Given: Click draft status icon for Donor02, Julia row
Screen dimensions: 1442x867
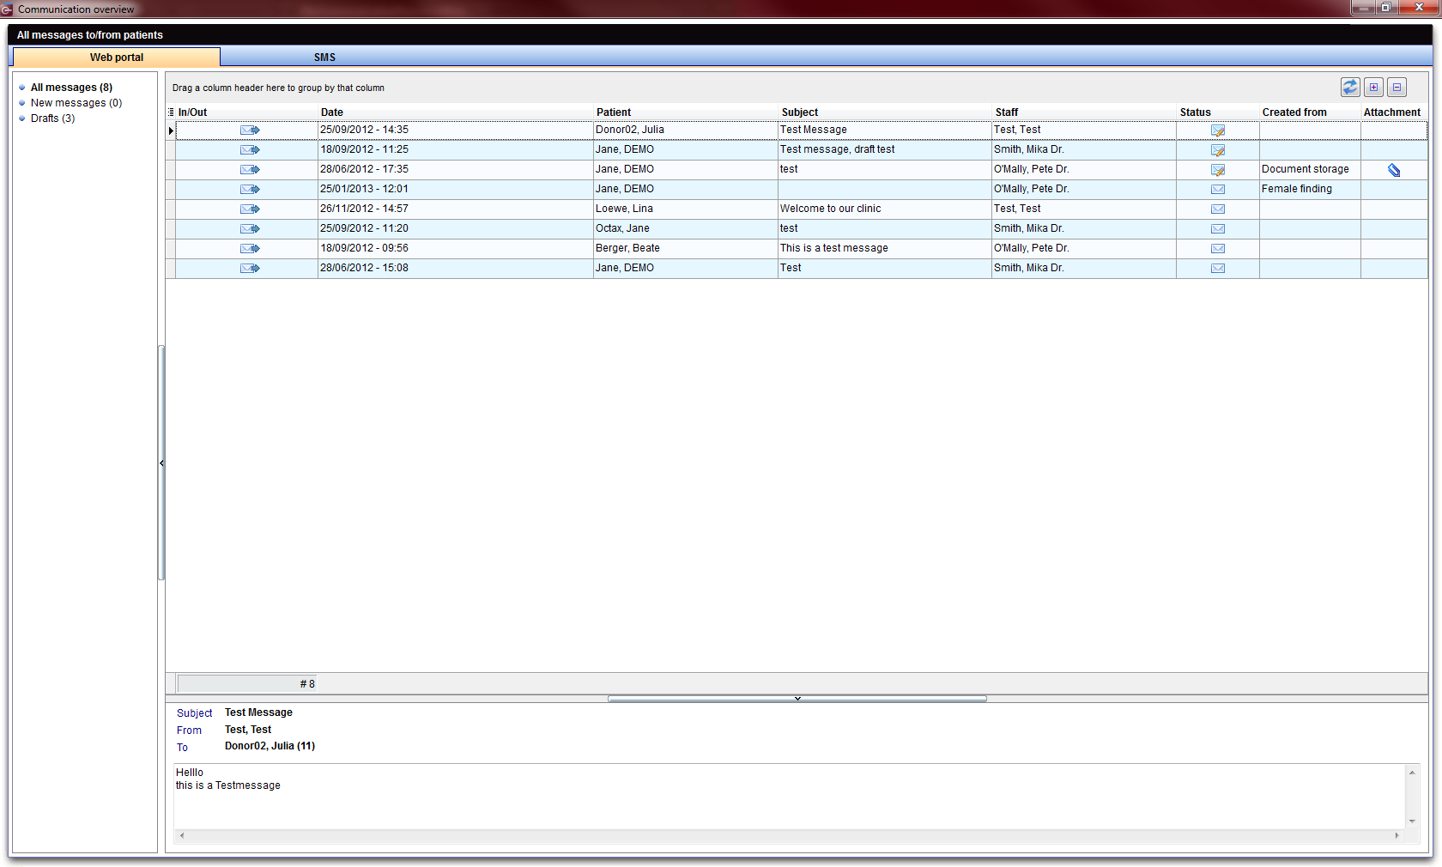Looking at the screenshot, I should point(1218,130).
